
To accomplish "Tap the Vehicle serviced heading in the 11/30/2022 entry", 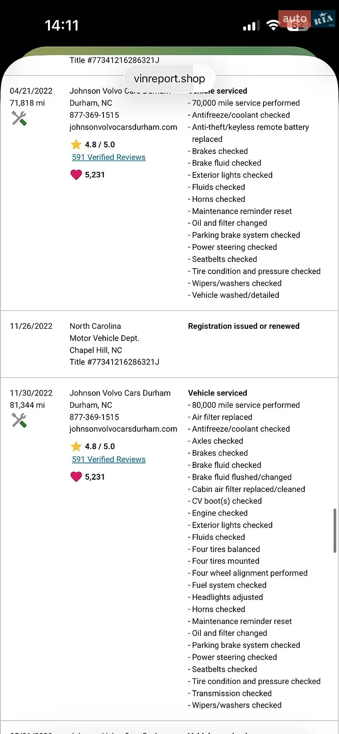I will [218, 393].
